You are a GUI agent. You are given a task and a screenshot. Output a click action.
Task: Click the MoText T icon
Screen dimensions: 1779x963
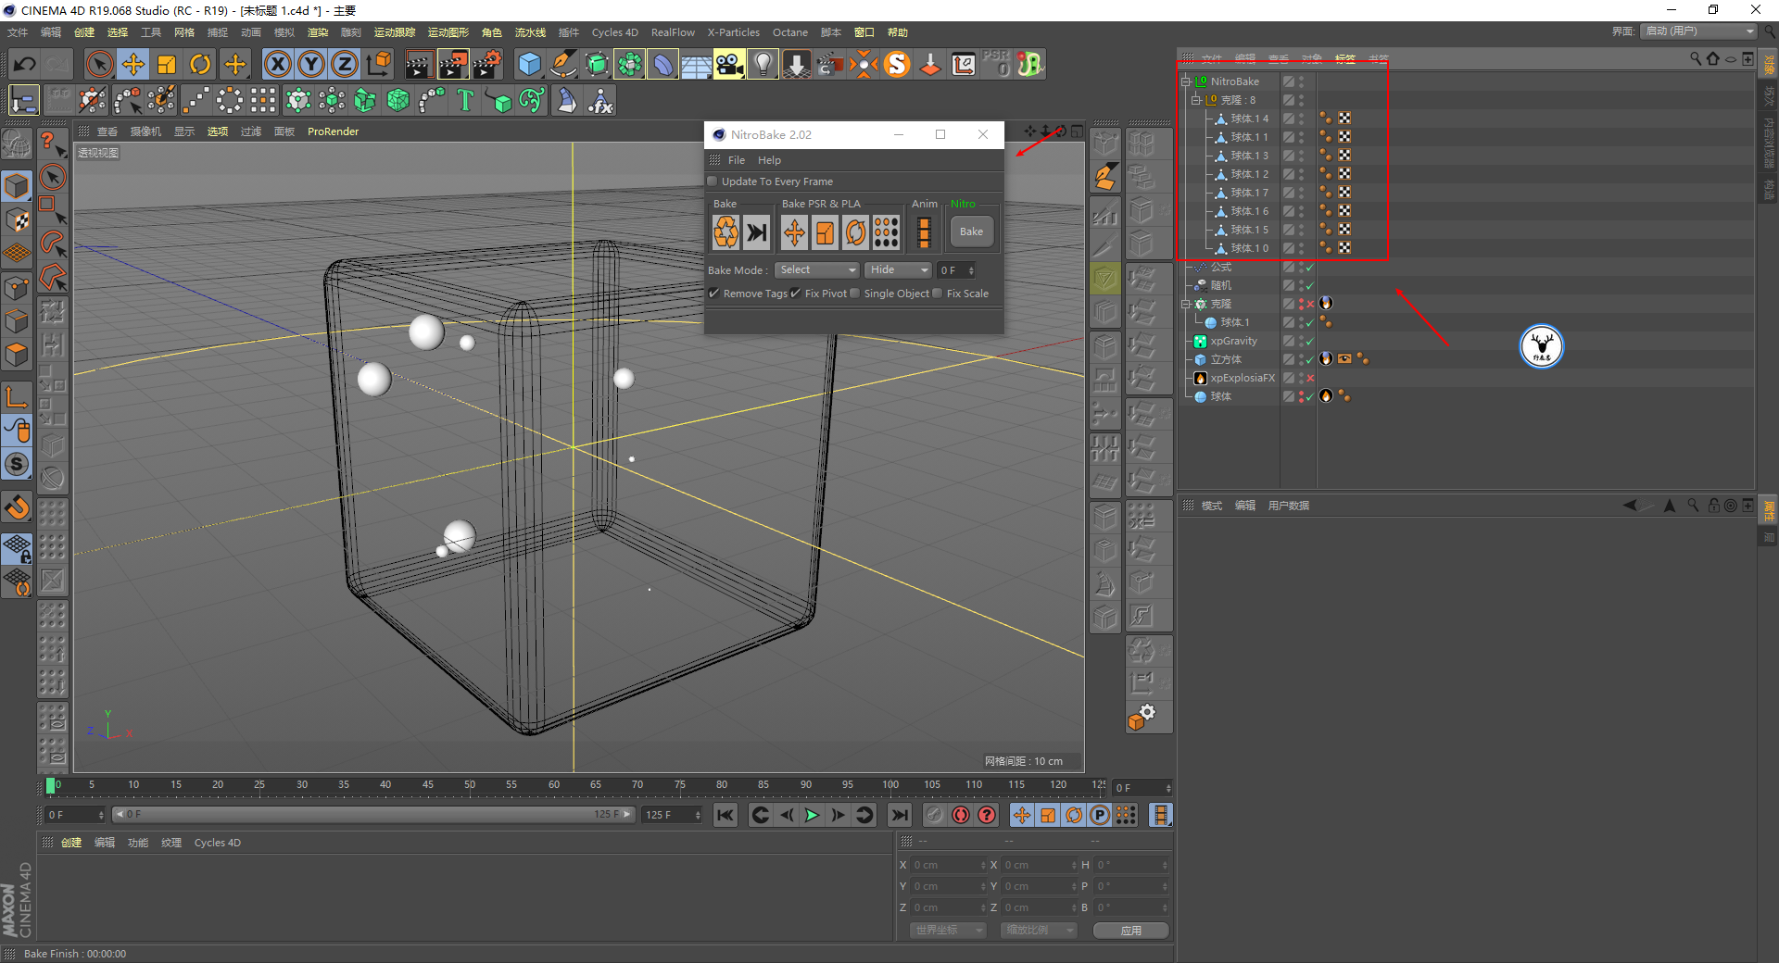coord(465,100)
